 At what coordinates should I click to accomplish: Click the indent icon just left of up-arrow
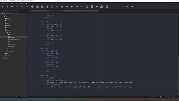pyautogui.click(x=42, y=7)
